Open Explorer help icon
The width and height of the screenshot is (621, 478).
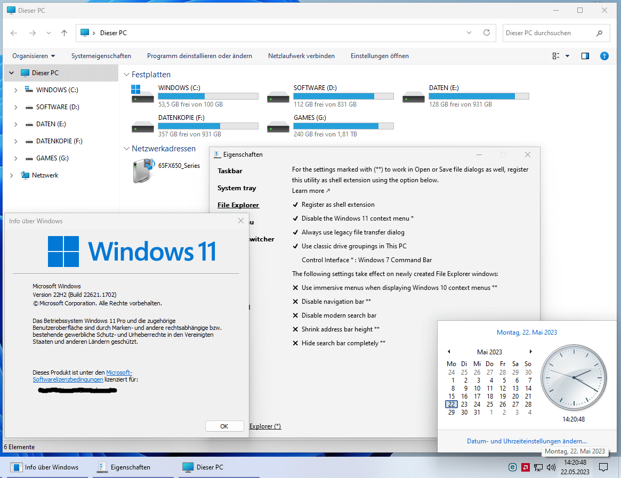click(604, 56)
